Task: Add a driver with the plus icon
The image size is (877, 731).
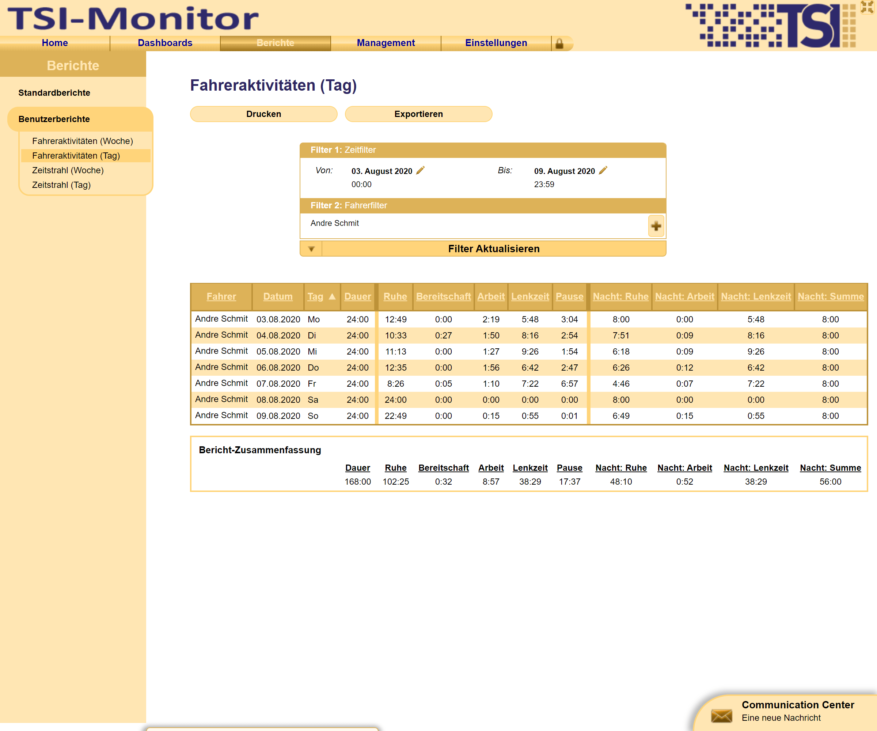Action: pyautogui.click(x=656, y=226)
